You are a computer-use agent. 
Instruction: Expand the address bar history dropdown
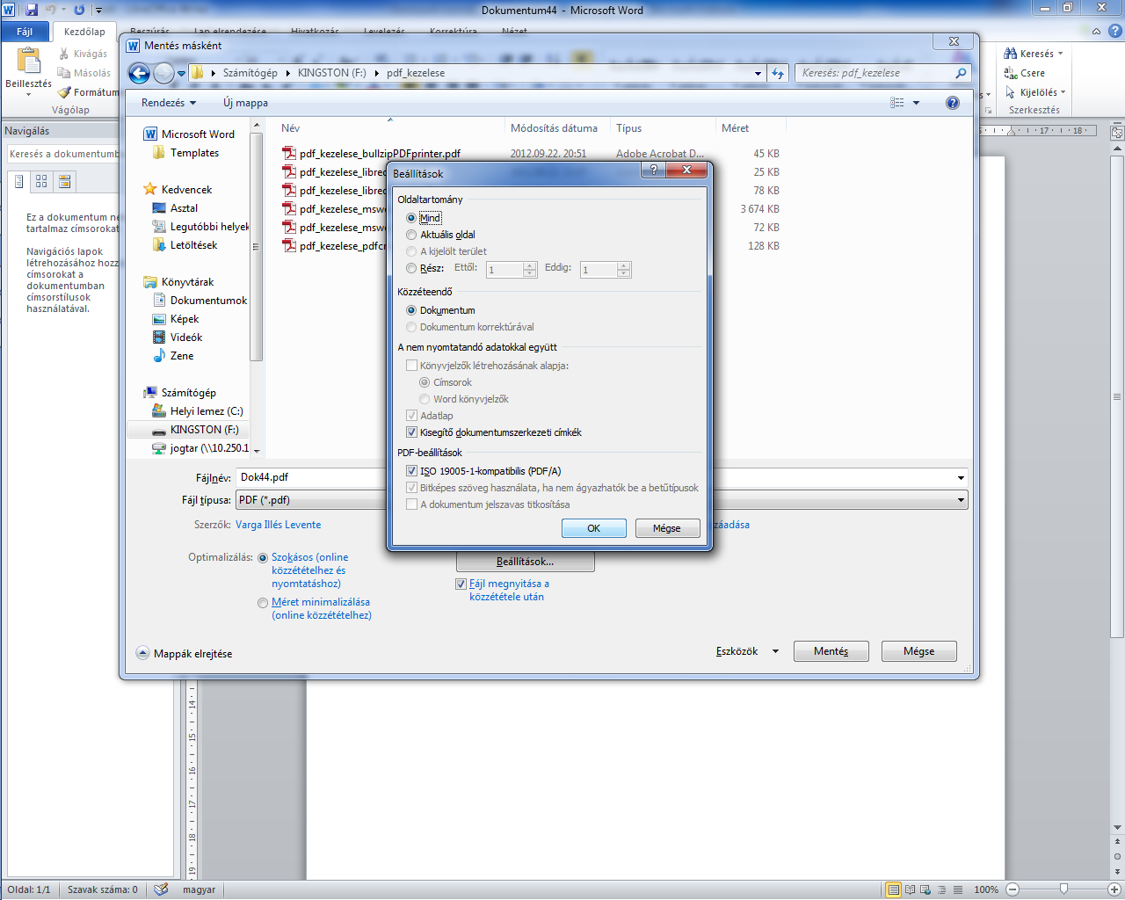(758, 73)
